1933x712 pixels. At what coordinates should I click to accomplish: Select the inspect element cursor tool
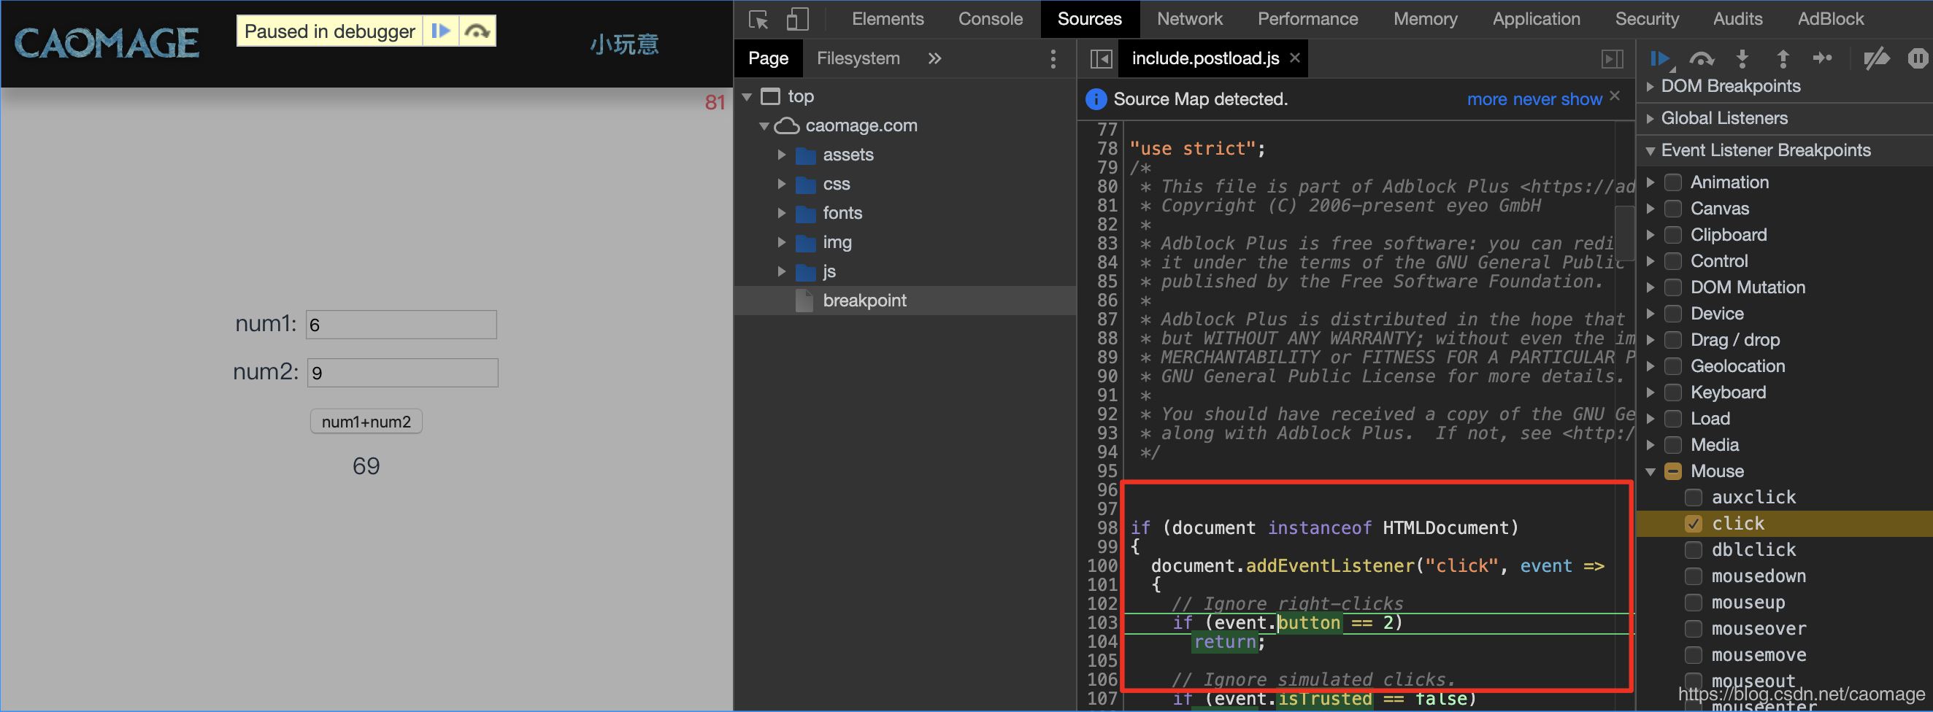click(x=757, y=20)
